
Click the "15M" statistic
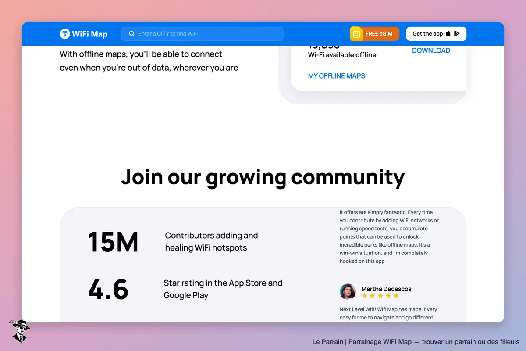tap(113, 242)
